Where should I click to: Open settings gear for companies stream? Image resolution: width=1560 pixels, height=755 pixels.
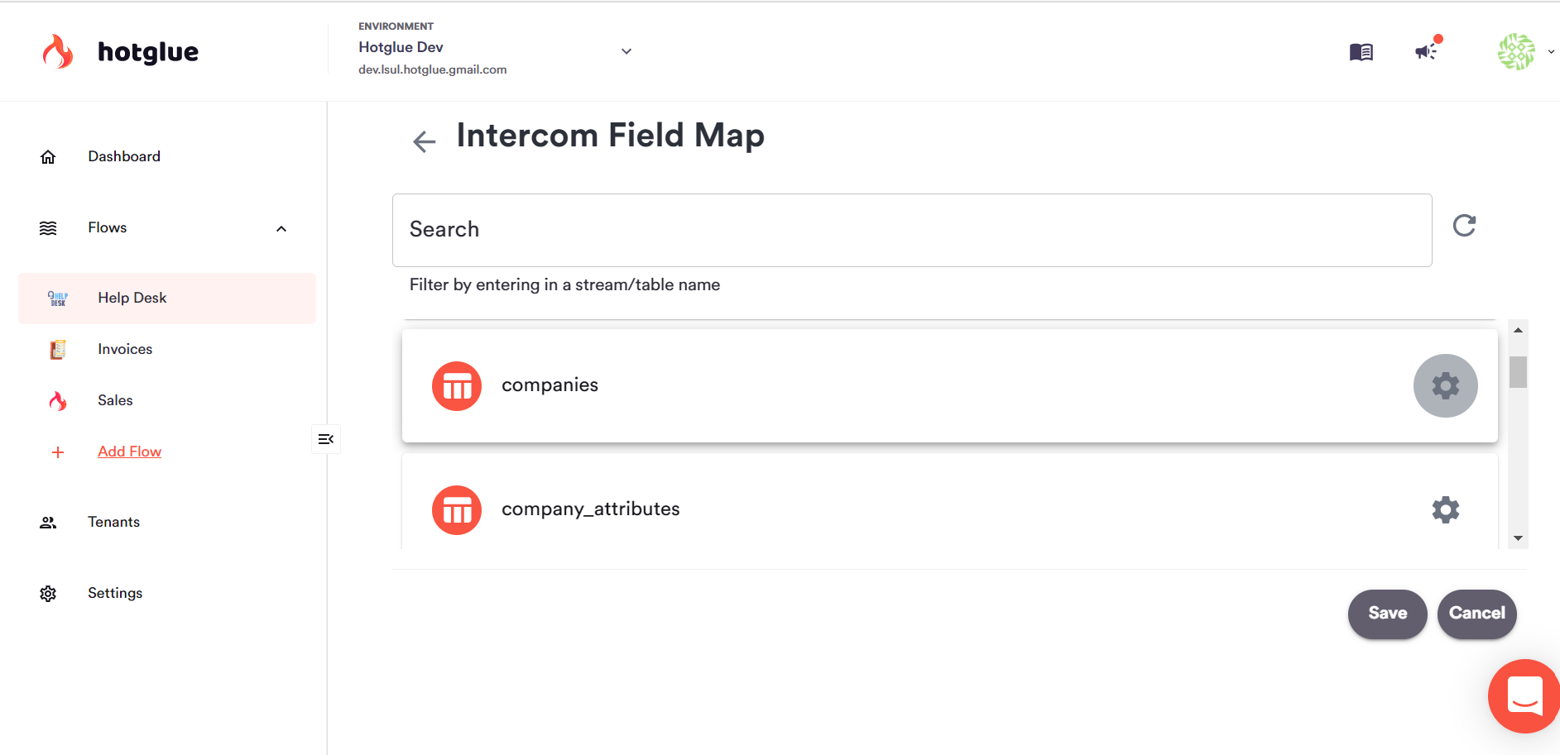point(1445,385)
